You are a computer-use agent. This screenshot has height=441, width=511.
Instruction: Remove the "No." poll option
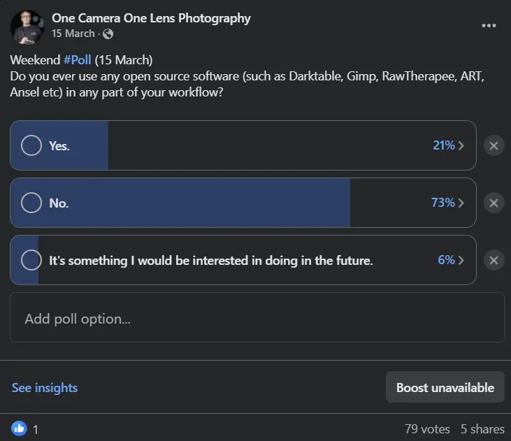tap(494, 203)
